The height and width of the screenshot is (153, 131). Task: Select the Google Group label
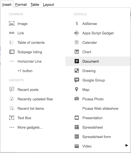click(x=94, y=80)
